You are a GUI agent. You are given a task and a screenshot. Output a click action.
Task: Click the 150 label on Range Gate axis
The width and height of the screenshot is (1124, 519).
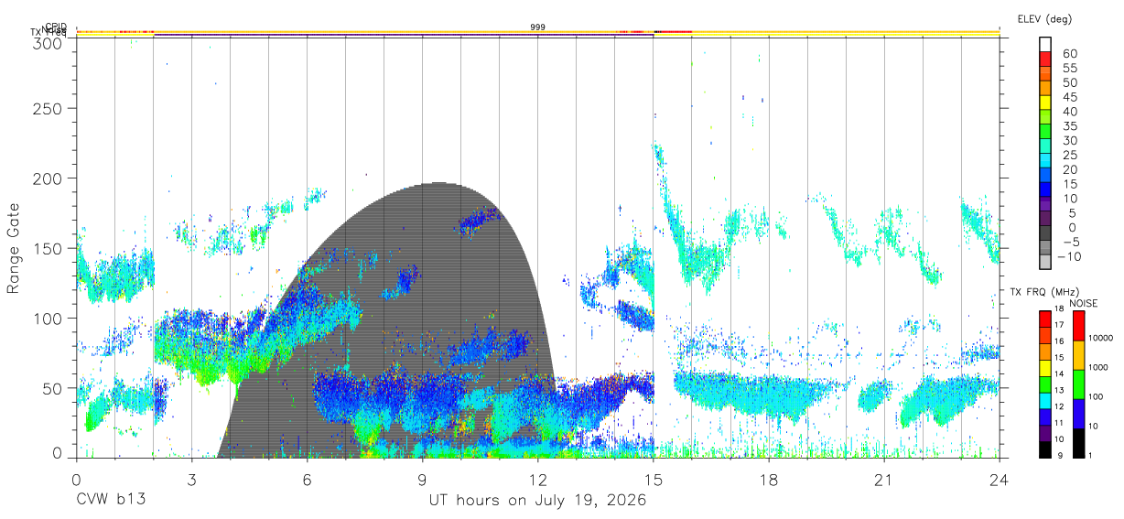tap(49, 247)
